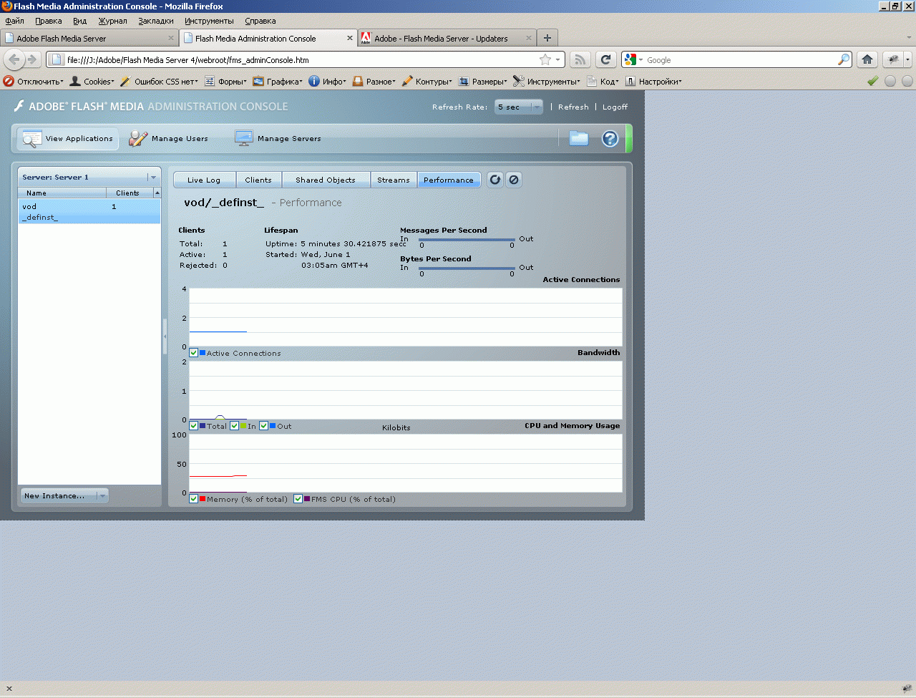916x698 pixels.
Task: Click the gray circle icon beside the green checkmark
Action: click(890, 81)
